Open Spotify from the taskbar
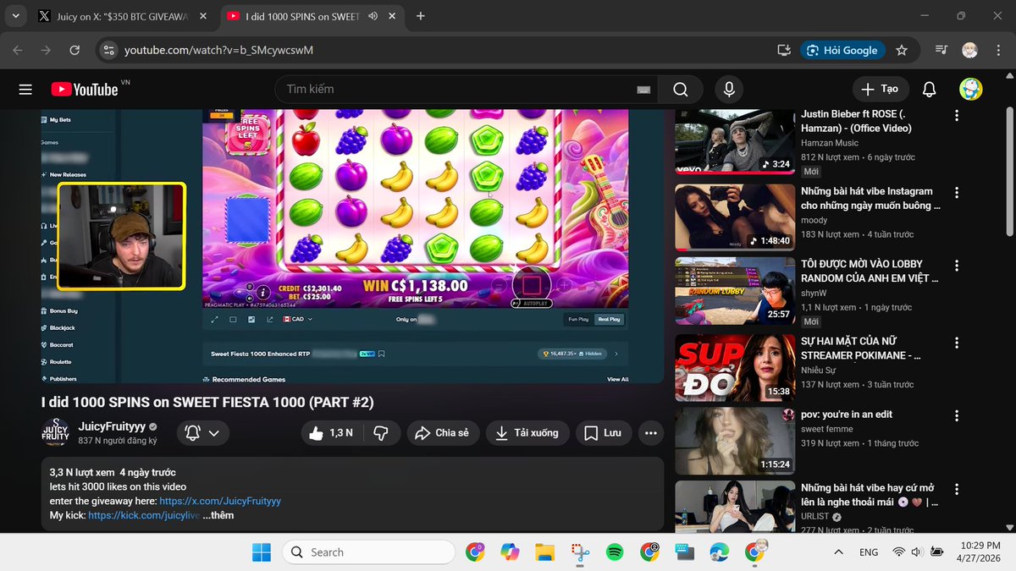The width and height of the screenshot is (1016, 571). 615,552
